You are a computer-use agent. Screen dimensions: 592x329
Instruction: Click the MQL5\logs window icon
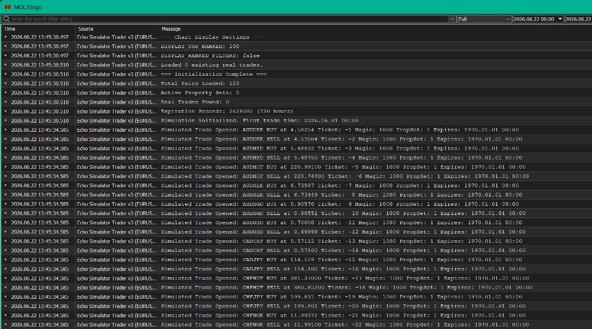pyautogui.click(x=7, y=7)
